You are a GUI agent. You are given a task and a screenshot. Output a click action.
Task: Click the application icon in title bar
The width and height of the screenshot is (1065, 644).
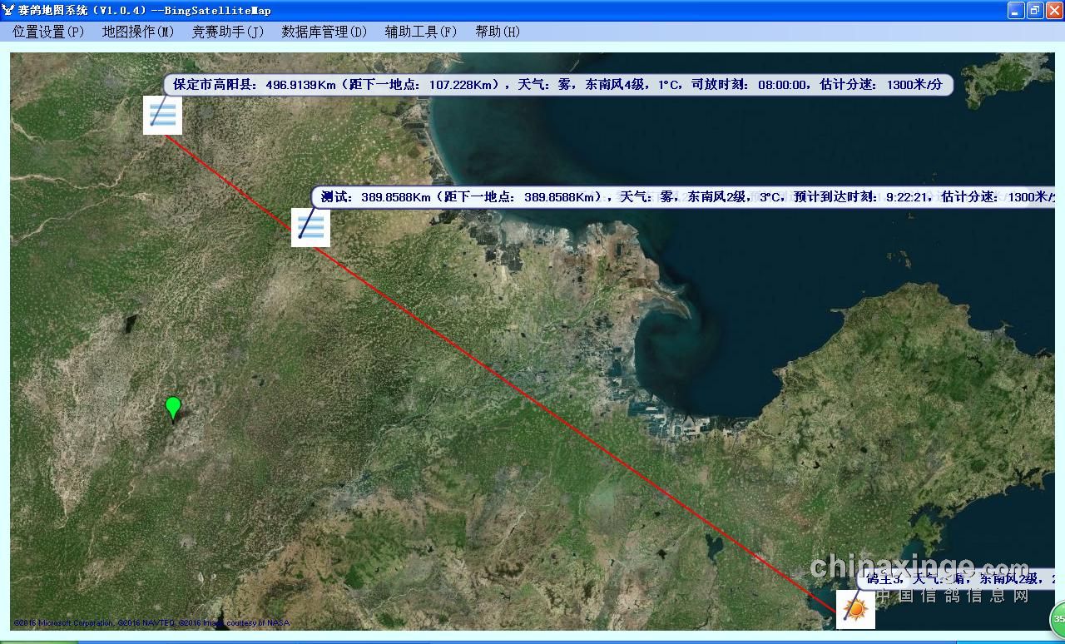[x=9, y=10]
